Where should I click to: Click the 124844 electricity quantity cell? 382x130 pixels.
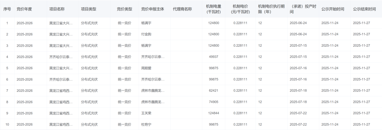click(x=214, y=113)
